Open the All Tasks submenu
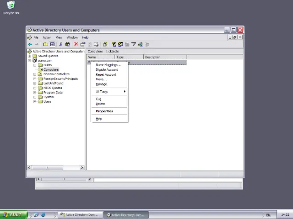Image resolution: width=293 pixels, height=219 pixels. [x=109, y=91]
